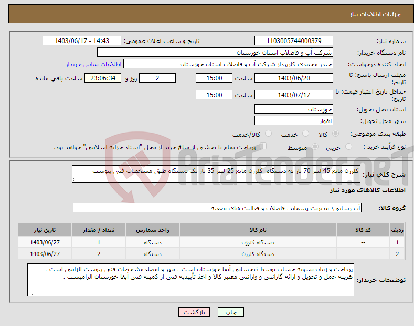Image resolution: width=414 pixels, height=326 pixels.
Task: Click the delivery city field اهواز
Action: coord(294,120)
